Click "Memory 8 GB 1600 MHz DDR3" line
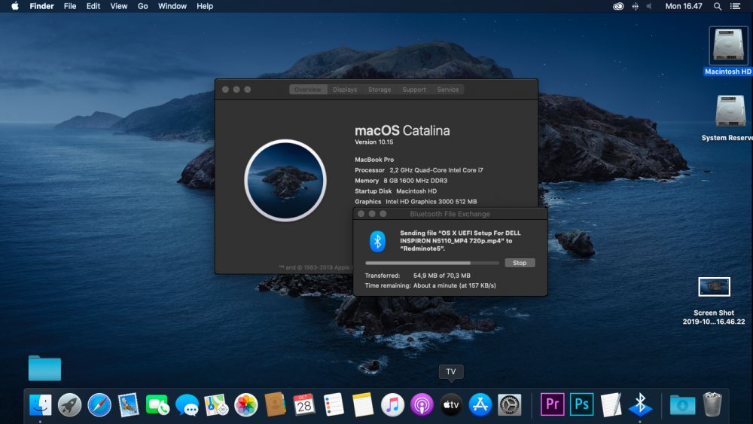The height and width of the screenshot is (424, 753). point(401,181)
